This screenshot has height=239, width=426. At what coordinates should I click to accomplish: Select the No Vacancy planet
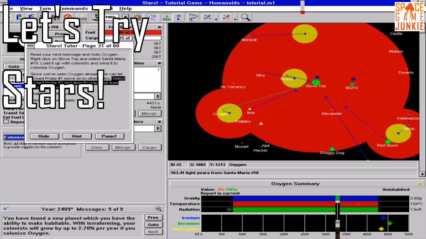[x=233, y=83]
